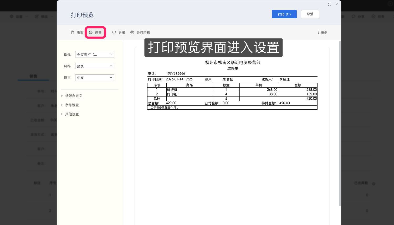Toggle fullscreen for the print preview dialog

tap(330, 4)
